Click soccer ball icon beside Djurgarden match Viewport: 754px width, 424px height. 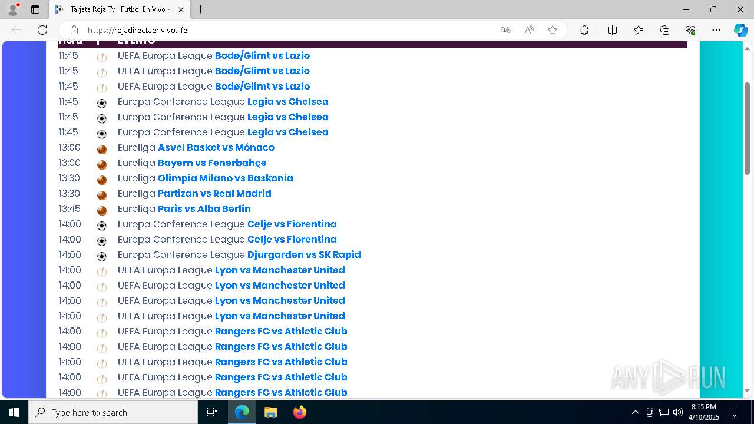pos(102,256)
